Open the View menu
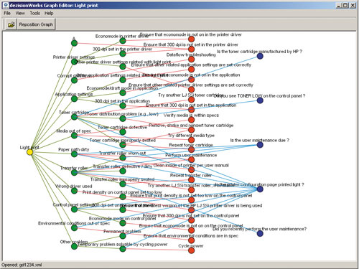359x269 pixels. pos(20,13)
